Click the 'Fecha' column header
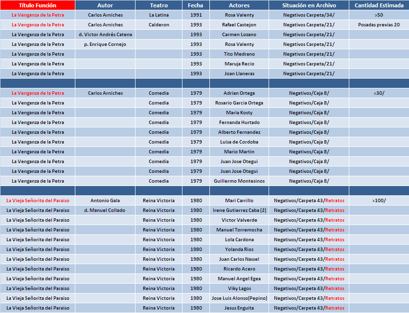Image resolution: width=409 pixels, height=313 pixels. coord(196,5)
